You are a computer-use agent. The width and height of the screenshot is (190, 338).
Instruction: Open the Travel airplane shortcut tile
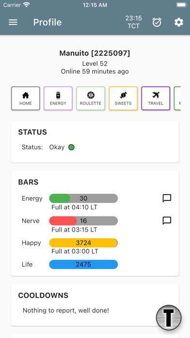(x=156, y=98)
